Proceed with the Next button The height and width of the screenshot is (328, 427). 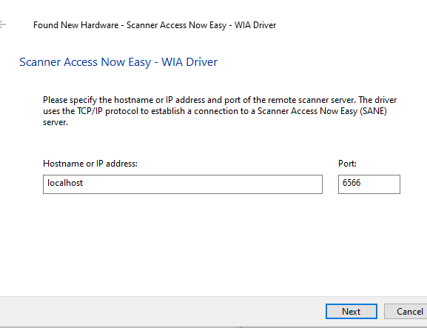352,312
